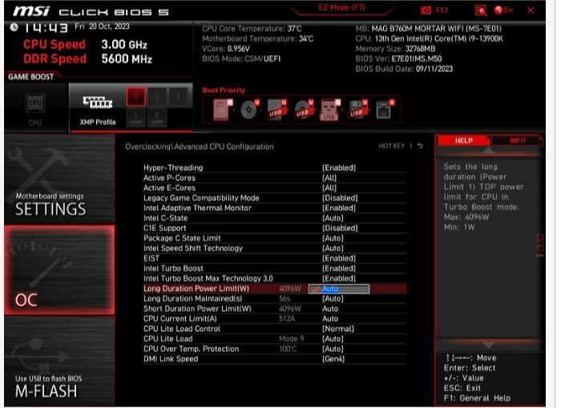Image resolution: width=577 pixels, height=408 pixels.
Task: Click the help panel right edge grip
Action: 540,244
